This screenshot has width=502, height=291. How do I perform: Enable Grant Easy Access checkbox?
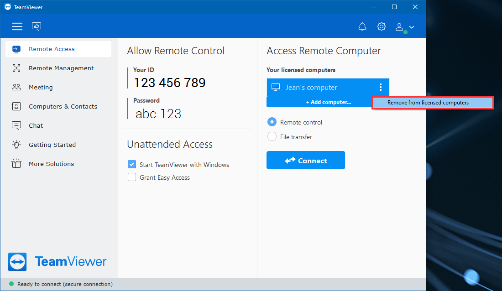tap(132, 177)
